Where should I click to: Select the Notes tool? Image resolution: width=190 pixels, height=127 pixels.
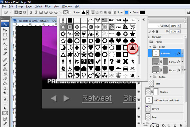pyautogui.click(x=5, y=119)
